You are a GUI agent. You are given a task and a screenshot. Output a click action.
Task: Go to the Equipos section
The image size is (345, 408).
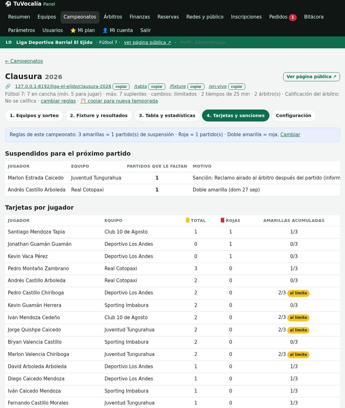click(47, 17)
